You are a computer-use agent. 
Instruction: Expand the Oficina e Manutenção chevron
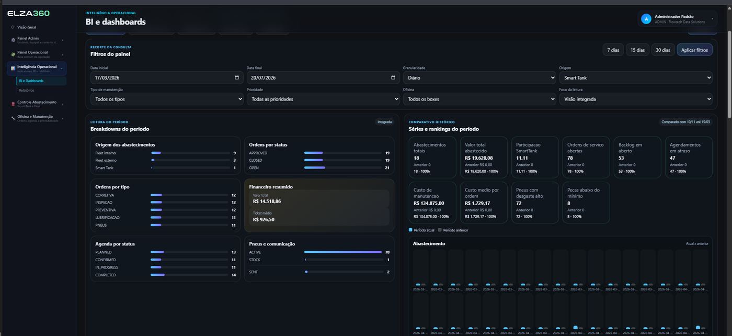pyautogui.click(x=62, y=118)
